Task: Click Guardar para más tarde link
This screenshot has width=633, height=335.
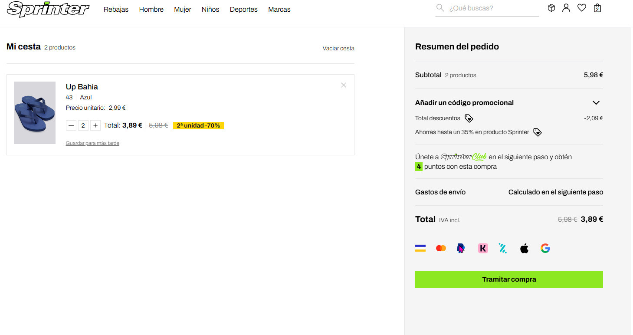Action: coord(92,143)
